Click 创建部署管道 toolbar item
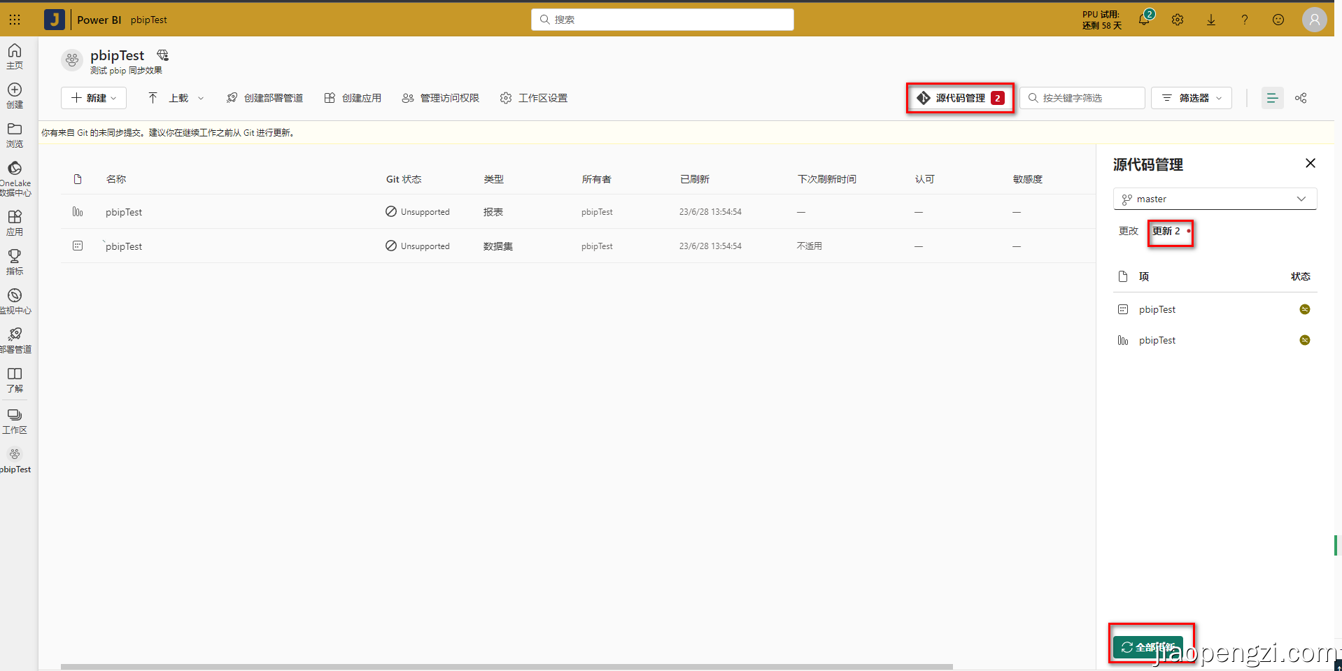This screenshot has height=671, width=1342. coord(264,98)
